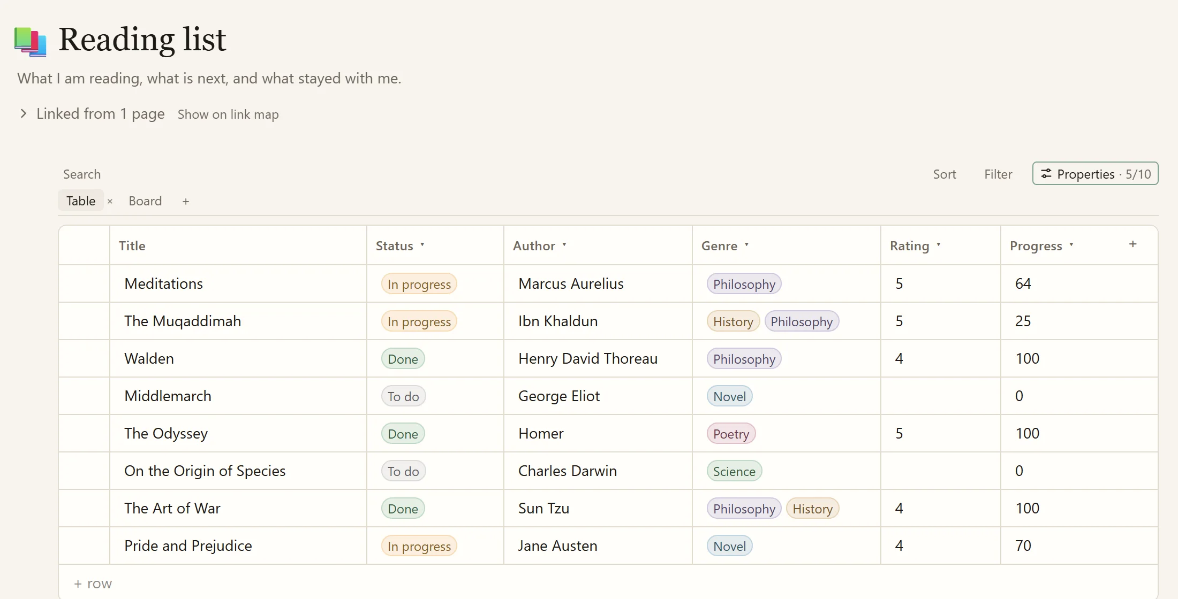Click the Henry David Thoreau author cell
1178x599 pixels.
point(598,358)
